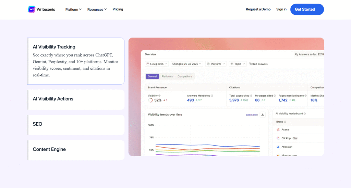Image resolution: width=351 pixels, height=188 pixels.
Task: Click the You badge next to ClickUp
Action: (295, 138)
